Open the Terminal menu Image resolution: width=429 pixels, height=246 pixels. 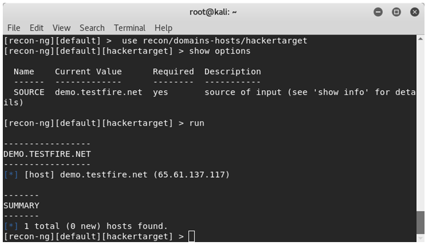(129, 27)
